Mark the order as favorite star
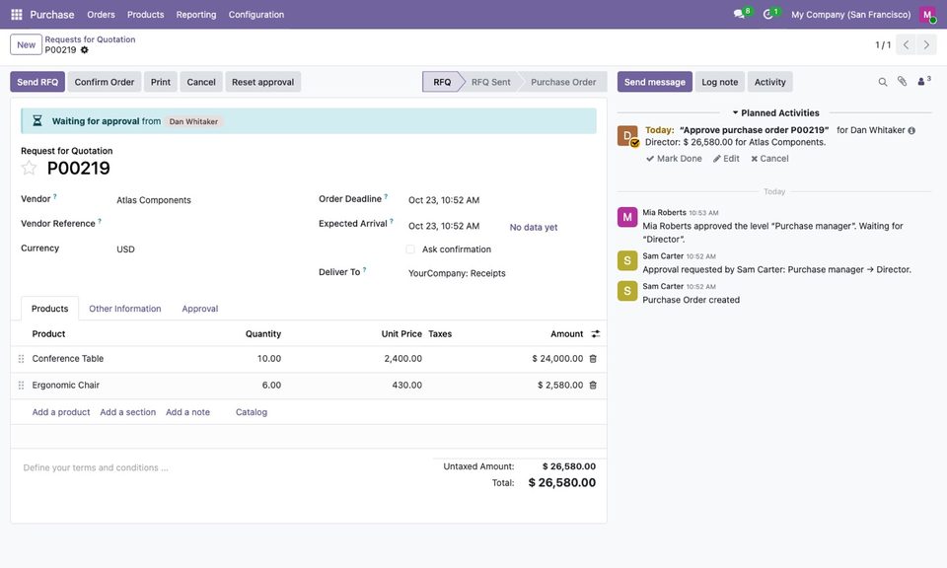Image resolution: width=947 pixels, height=568 pixels. tap(29, 168)
